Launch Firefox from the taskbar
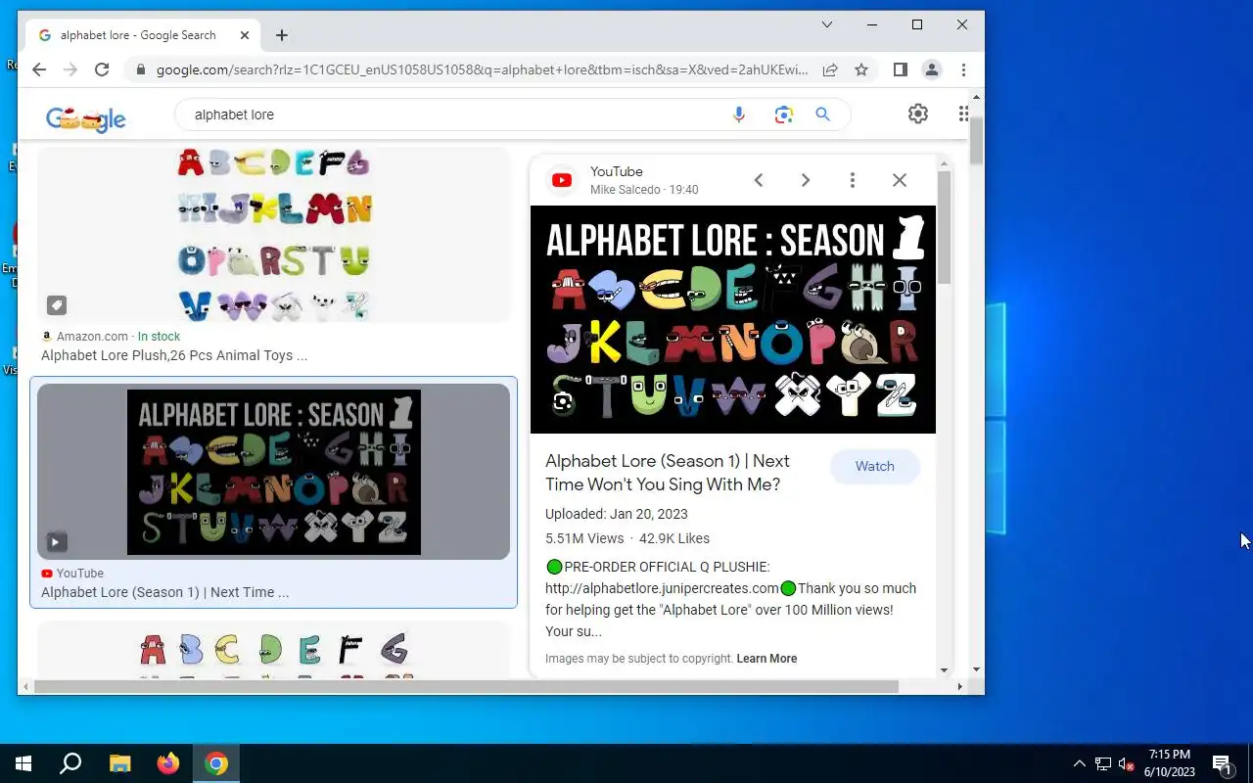Image resolution: width=1253 pixels, height=783 pixels. point(168,763)
